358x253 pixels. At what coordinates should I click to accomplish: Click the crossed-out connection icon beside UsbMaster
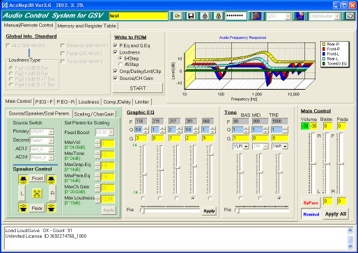point(300,16)
